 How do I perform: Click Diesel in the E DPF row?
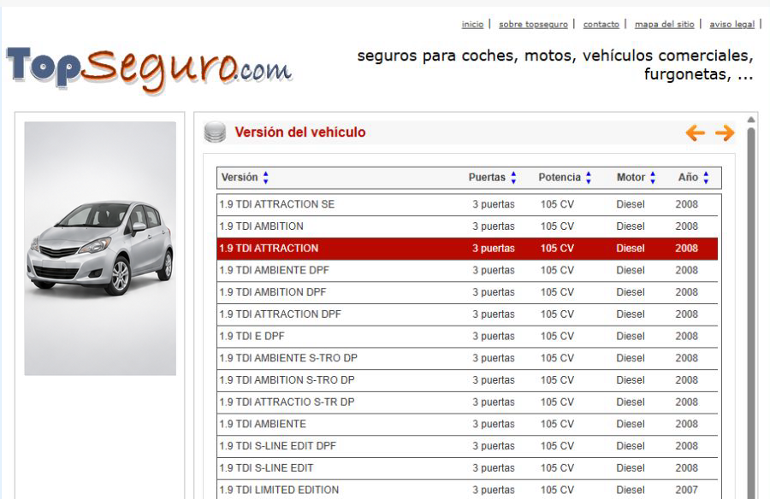[631, 337]
